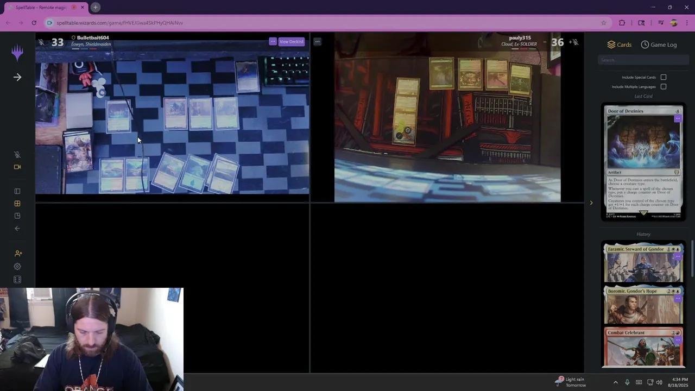Collapse the right card panel chevron
695x391 pixels.
[x=591, y=203]
